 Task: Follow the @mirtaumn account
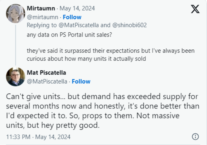pos(72,17)
